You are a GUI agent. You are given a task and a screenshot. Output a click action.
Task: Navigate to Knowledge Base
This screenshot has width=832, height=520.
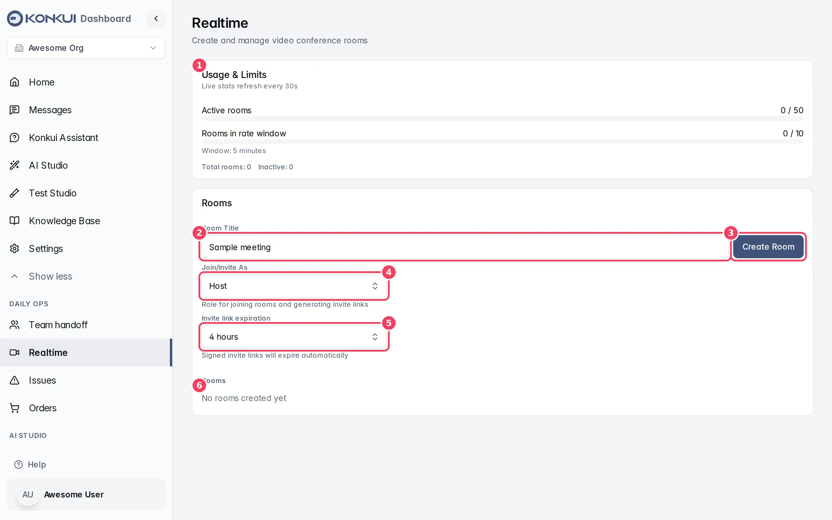(86, 221)
